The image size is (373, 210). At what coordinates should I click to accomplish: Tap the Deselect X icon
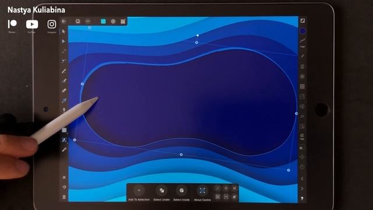pyautogui.click(x=64, y=177)
